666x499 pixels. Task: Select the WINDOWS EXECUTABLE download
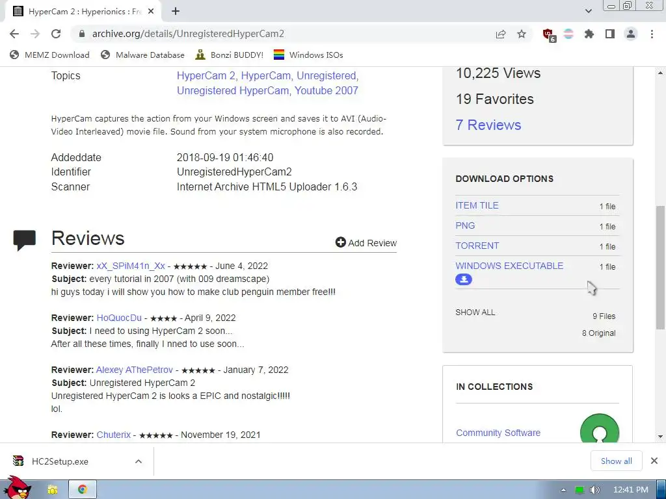[x=509, y=266]
